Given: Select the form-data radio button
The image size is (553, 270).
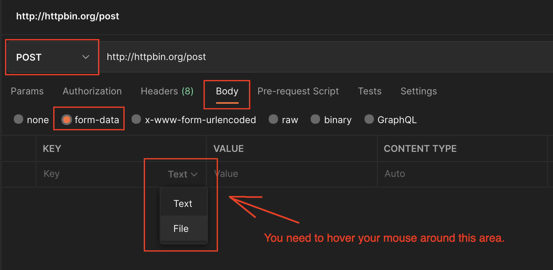Looking at the screenshot, I should click(66, 119).
